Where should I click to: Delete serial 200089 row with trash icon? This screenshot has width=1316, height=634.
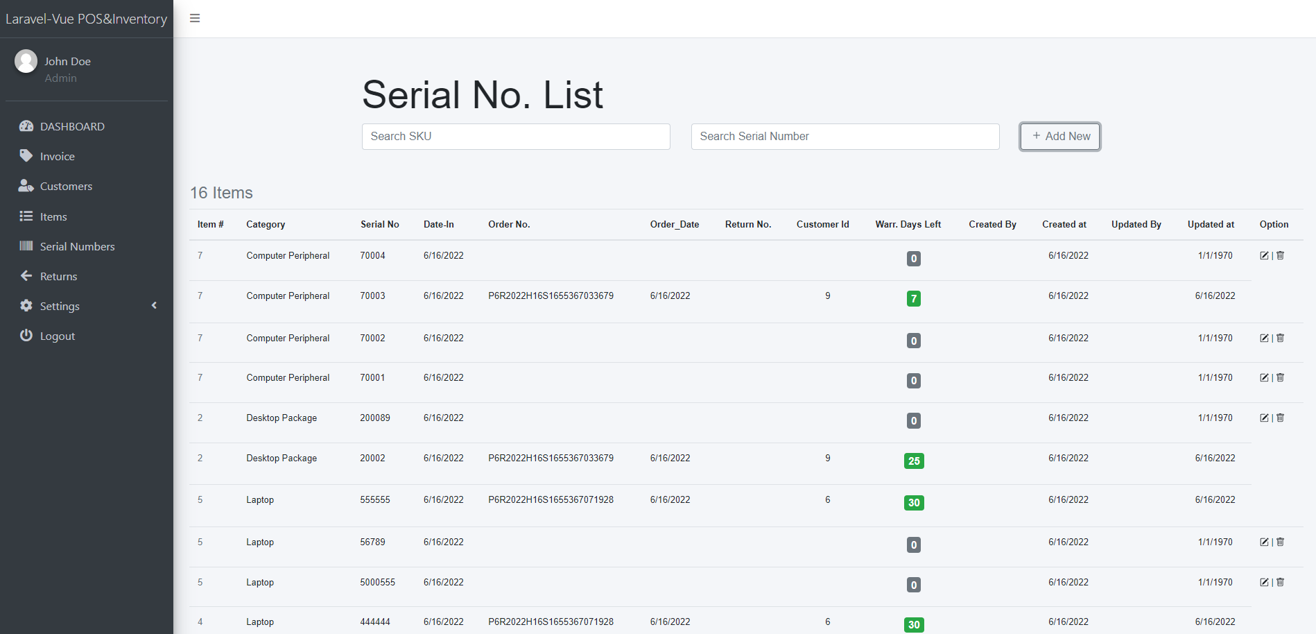[1280, 418]
